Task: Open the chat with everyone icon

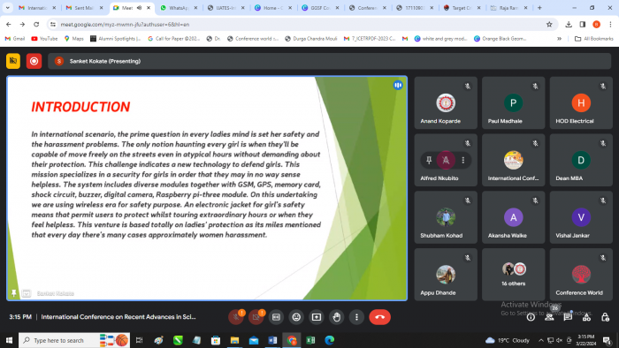Action: click(568, 317)
